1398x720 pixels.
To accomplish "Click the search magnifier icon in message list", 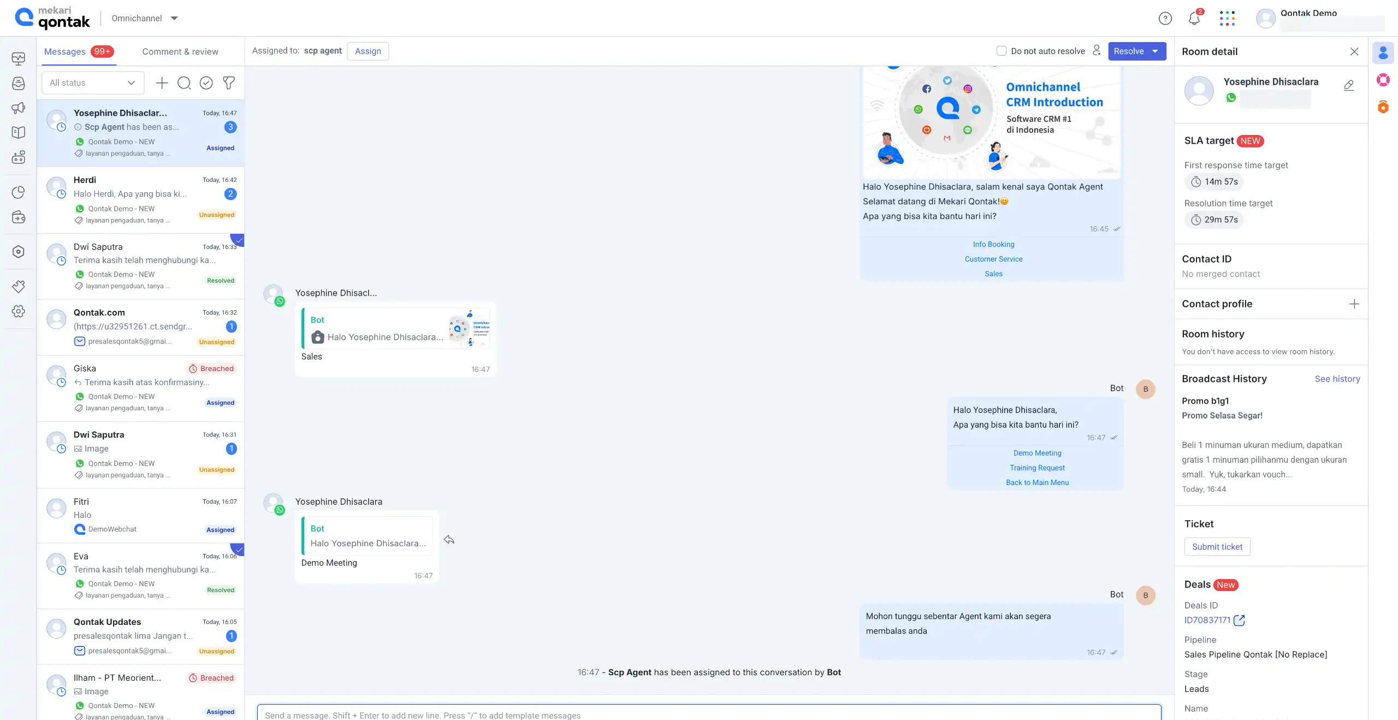I will coord(184,83).
